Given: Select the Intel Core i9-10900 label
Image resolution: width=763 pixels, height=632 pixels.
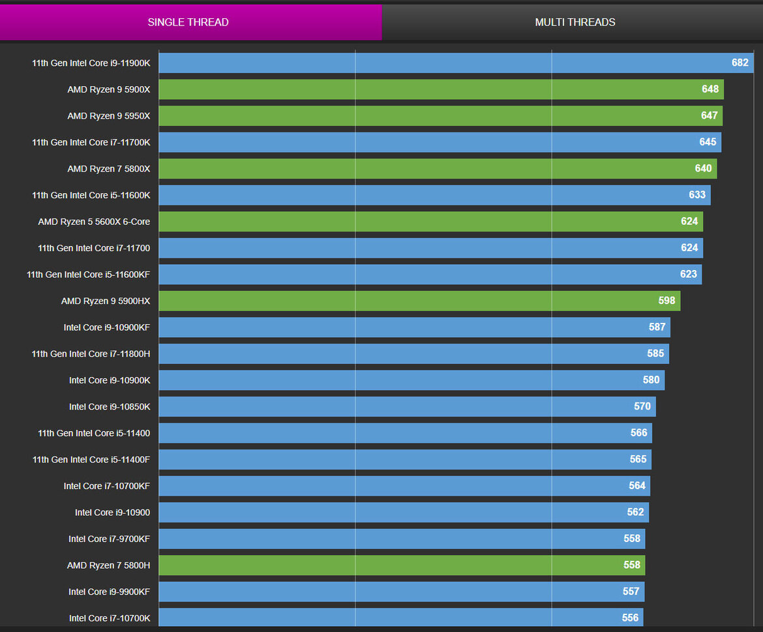Looking at the screenshot, I should pyautogui.click(x=112, y=512).
